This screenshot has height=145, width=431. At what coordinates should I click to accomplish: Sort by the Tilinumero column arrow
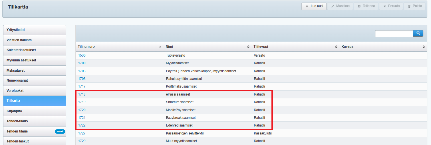pos(160,47)
